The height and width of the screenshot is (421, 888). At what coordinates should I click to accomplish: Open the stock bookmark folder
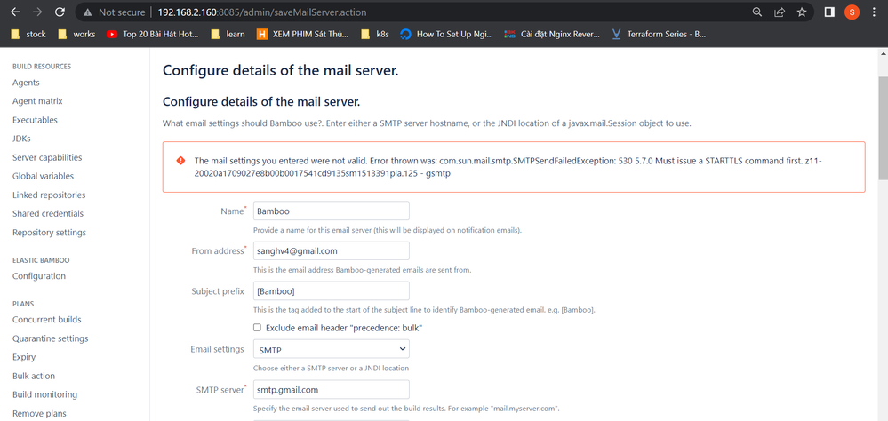tap(28, 34)
